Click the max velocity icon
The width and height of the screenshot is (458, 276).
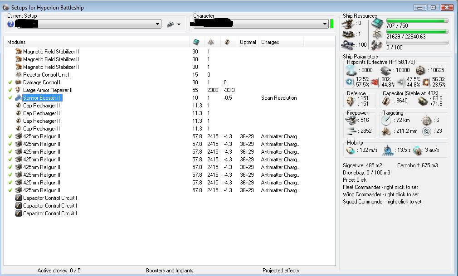point(350,150)
